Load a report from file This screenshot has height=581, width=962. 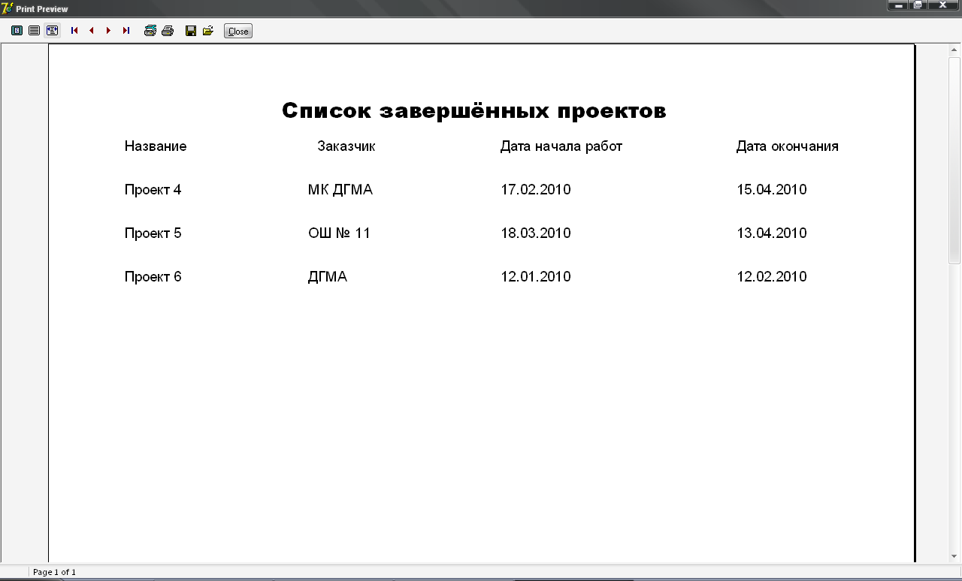[208, 31]
